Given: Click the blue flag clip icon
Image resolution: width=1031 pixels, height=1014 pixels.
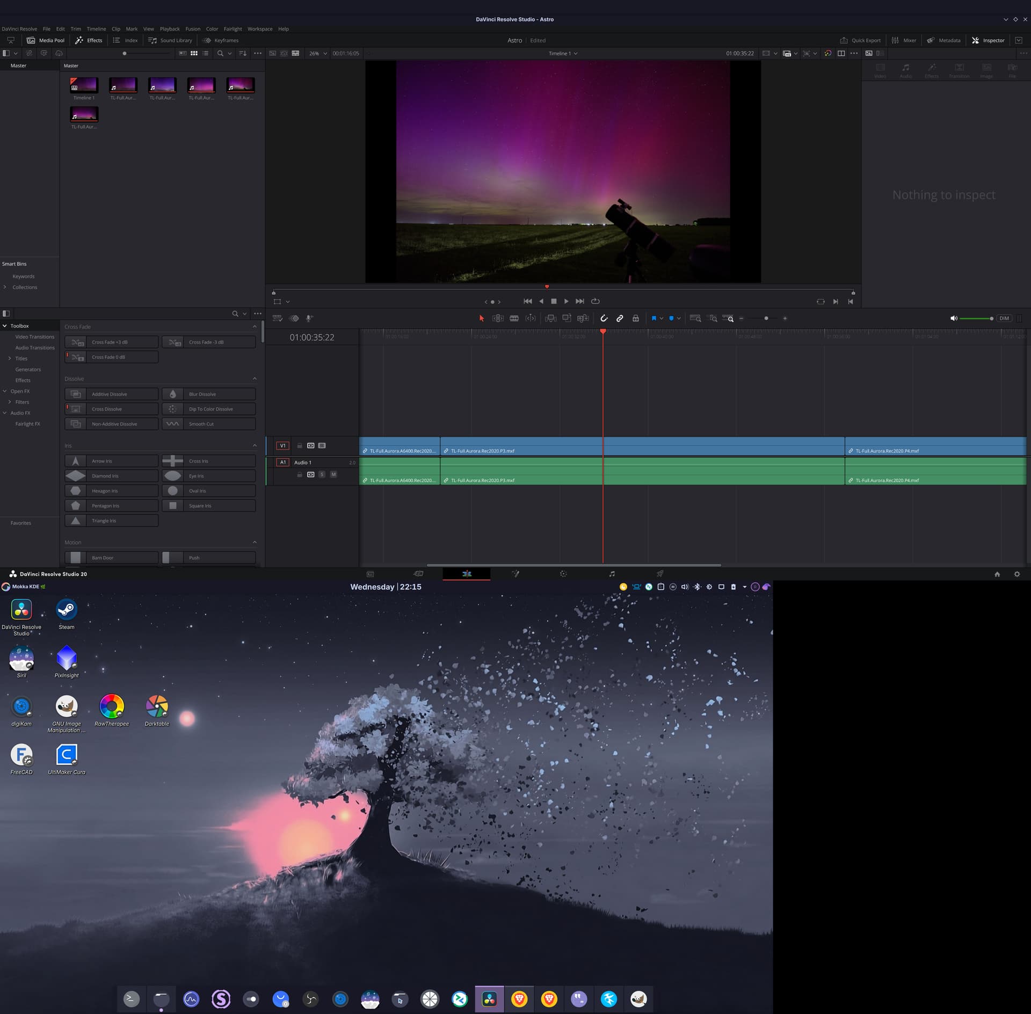Looking at the screenshot, I should pyautogui.click(x=654, y=318).
